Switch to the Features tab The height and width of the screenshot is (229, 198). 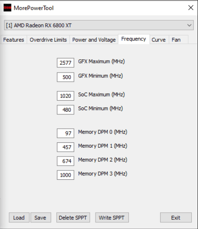point(14,40)
